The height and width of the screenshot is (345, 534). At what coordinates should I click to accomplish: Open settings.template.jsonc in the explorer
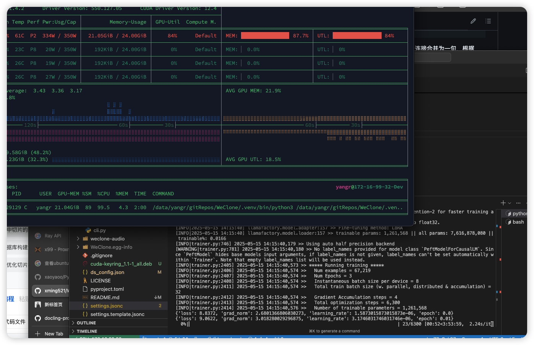[117, 314]
